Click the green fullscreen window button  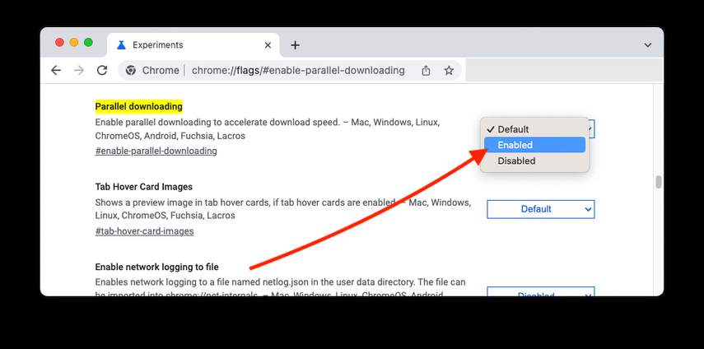(88, 43)
